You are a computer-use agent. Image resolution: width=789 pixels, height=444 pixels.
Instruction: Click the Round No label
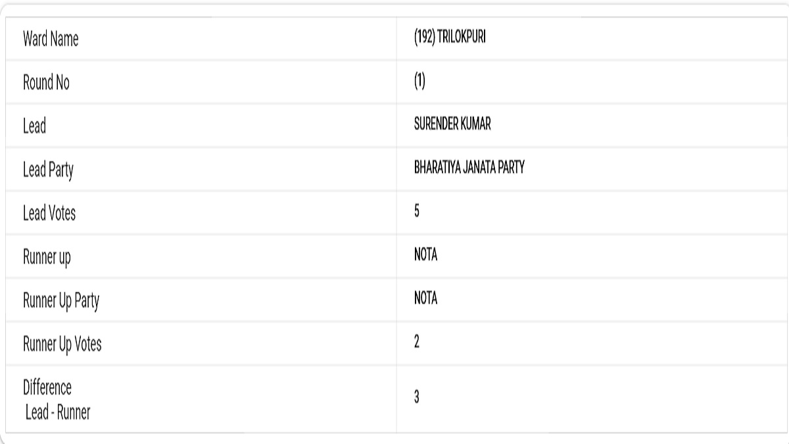[46, 83]
